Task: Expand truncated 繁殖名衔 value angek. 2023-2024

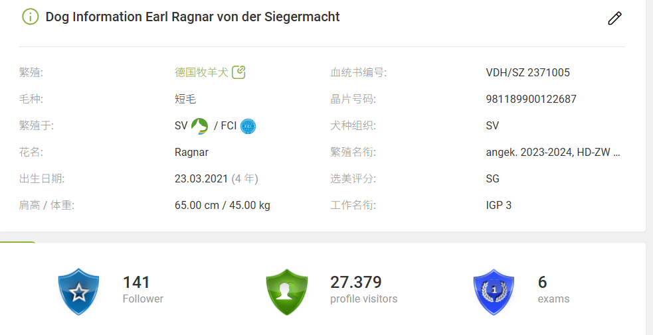Action: 553,153
